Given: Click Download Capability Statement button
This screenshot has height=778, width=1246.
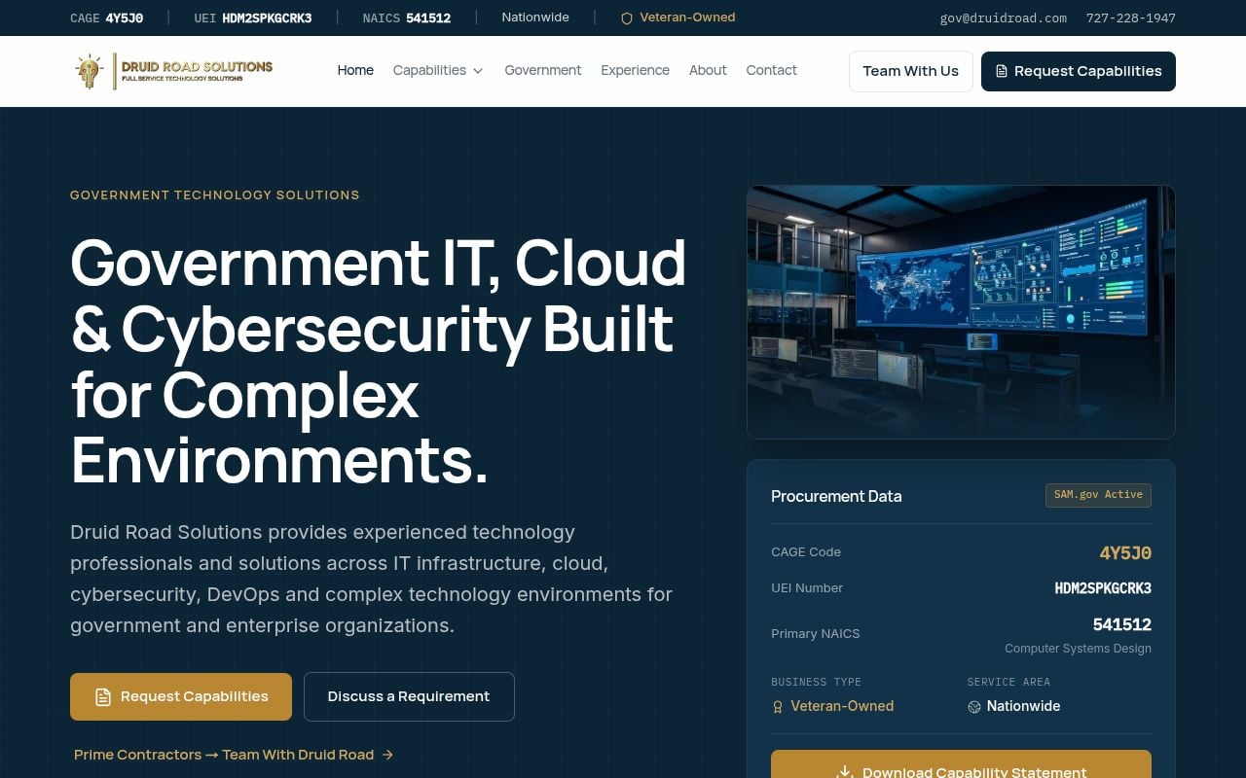Looking at the screenshot, I should coord(961,764).
